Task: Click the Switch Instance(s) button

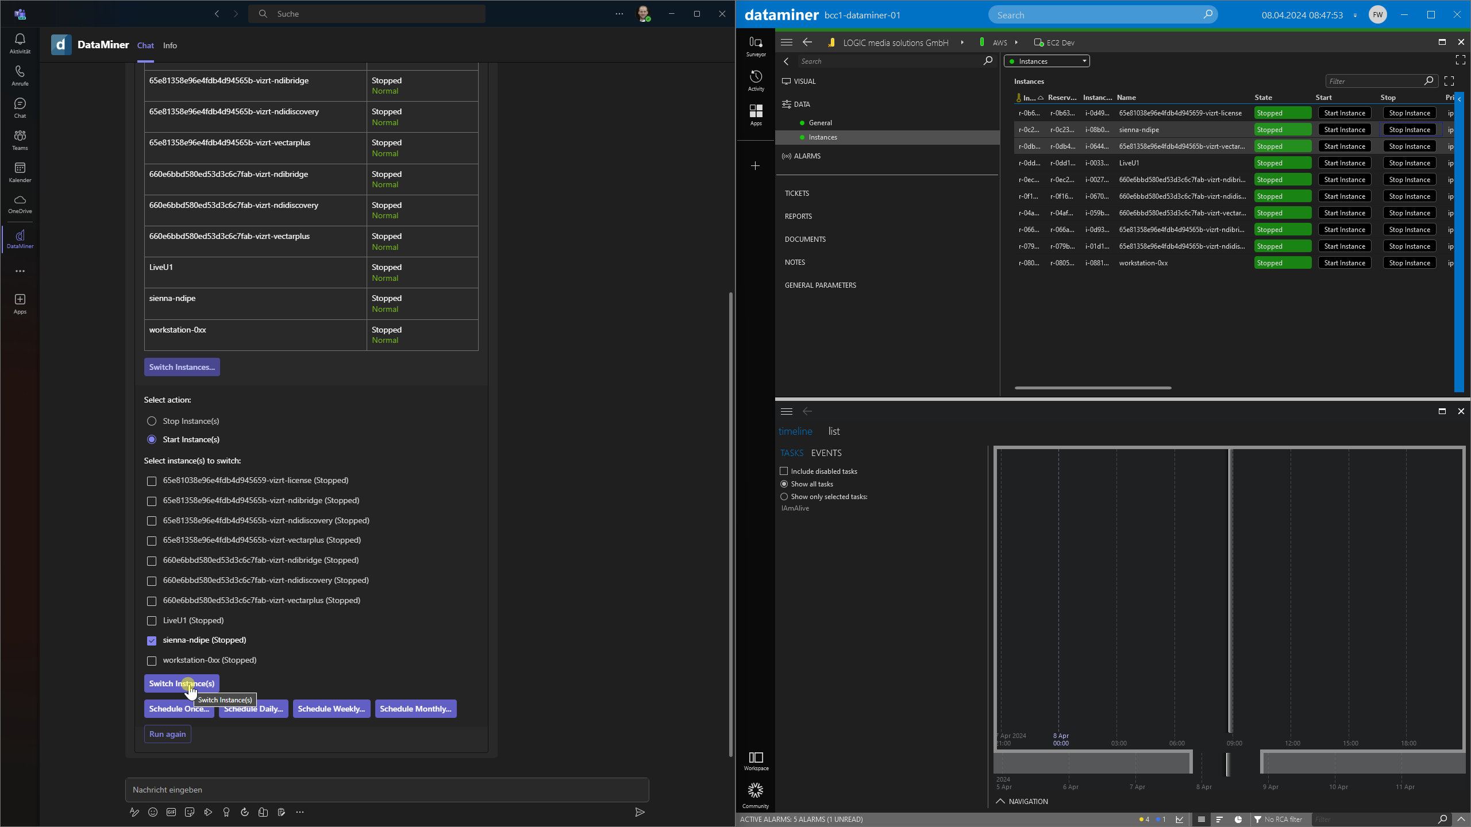Action: pos(182,683)
